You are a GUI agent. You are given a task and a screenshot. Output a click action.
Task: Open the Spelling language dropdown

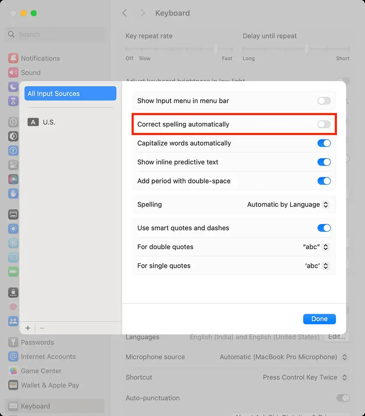tap(288, 204)
